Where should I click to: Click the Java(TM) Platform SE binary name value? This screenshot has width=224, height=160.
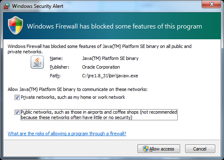click(x=110, y=58)
